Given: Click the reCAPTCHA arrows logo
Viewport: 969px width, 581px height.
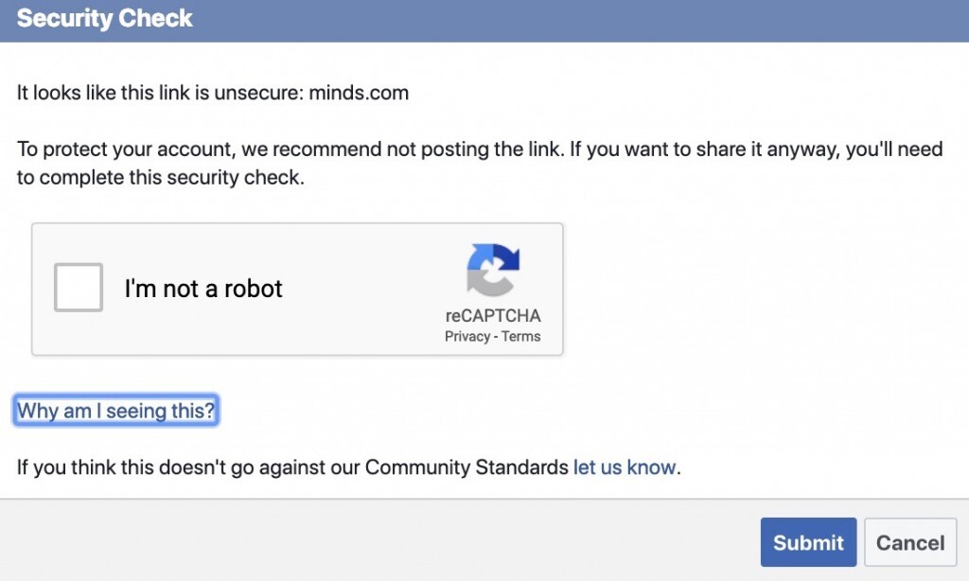Looking at the screenshot, I should pyautogui.click(x=493, y=271).
